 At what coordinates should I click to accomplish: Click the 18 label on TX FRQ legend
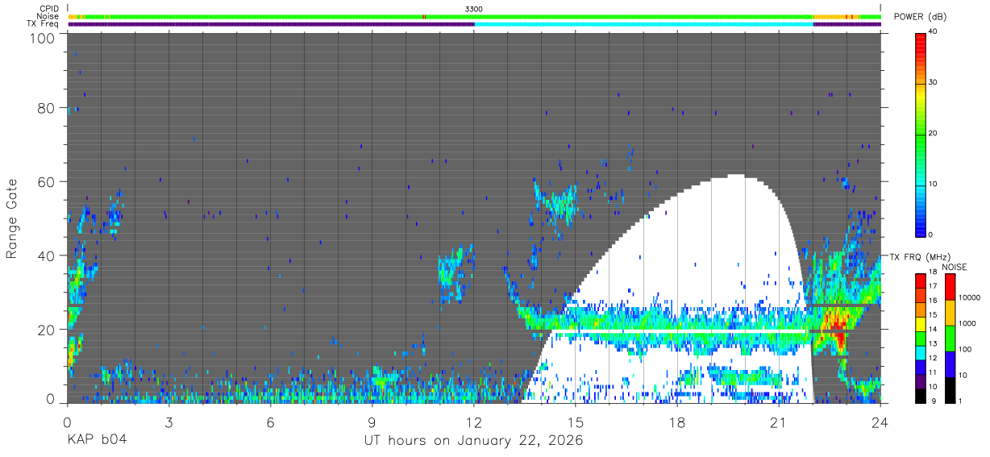[931, 272]
